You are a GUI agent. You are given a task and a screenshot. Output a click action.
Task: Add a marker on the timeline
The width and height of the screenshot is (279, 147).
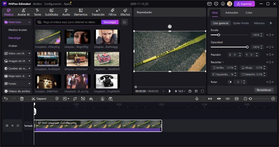pos(57,99)
